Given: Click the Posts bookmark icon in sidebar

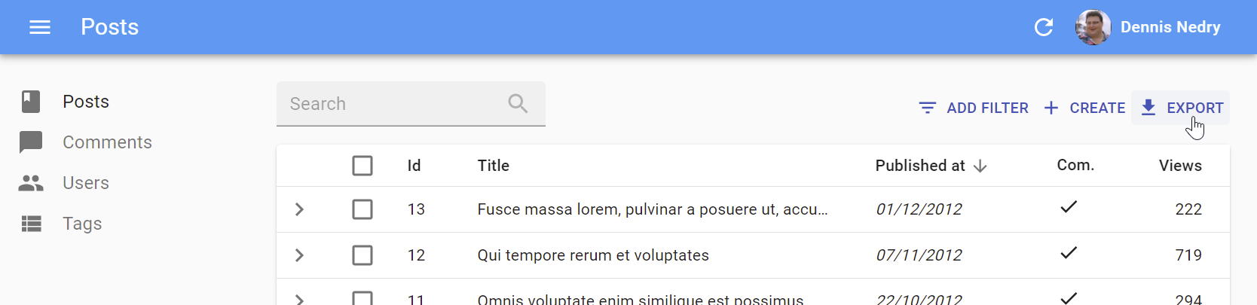Looking at the screenshot, I should click(31, 102).
